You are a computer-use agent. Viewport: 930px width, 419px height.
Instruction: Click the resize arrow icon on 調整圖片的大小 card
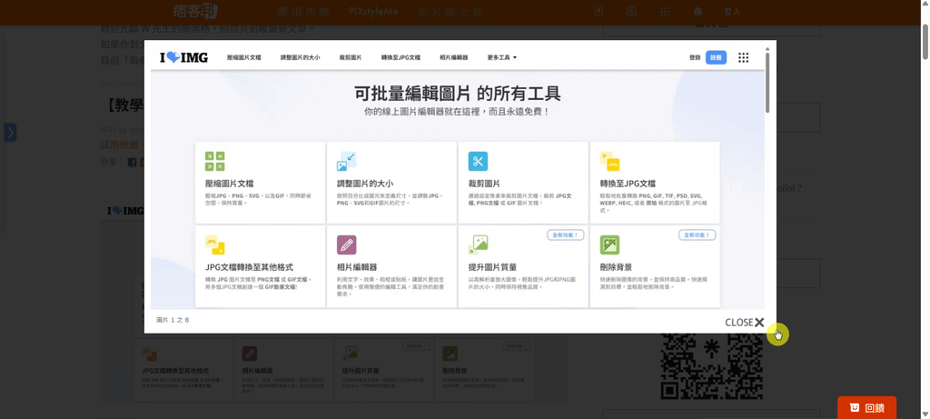pos(346,162)
